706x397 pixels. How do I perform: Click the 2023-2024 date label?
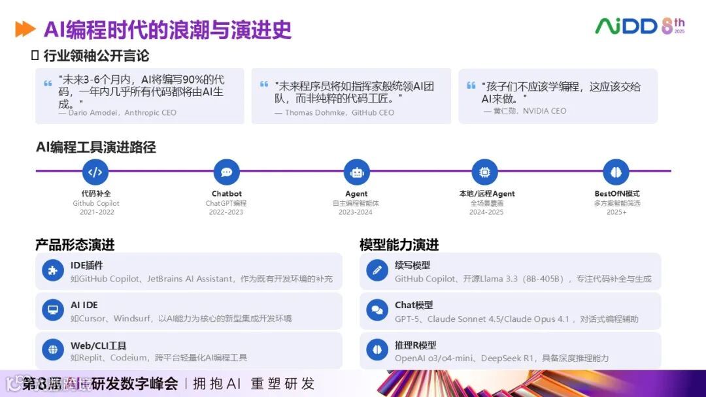coord(356,212)
